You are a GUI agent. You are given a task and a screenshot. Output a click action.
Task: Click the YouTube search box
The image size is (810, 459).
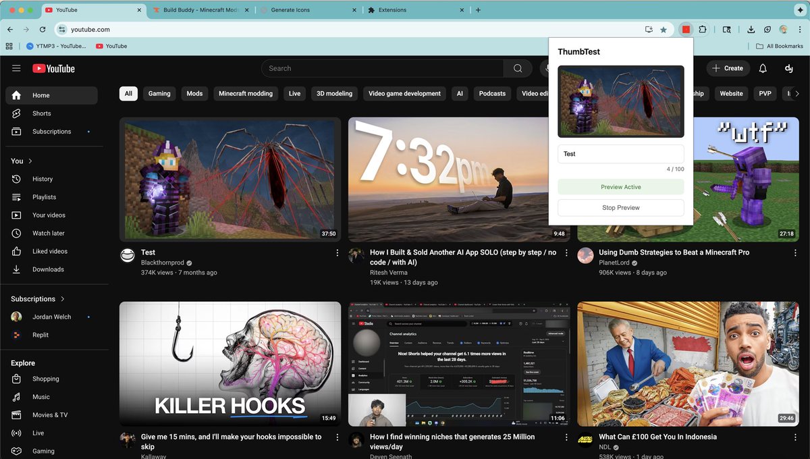pyautogui.click(x=383, y=68)
